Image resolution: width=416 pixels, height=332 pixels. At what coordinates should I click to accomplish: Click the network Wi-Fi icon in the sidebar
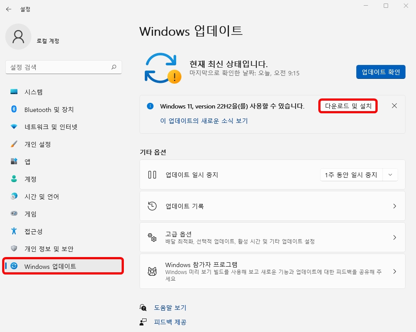[14, 126]
